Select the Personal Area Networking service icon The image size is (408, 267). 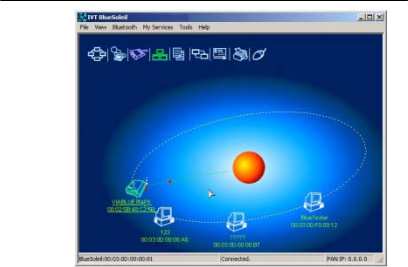point(97,54)
